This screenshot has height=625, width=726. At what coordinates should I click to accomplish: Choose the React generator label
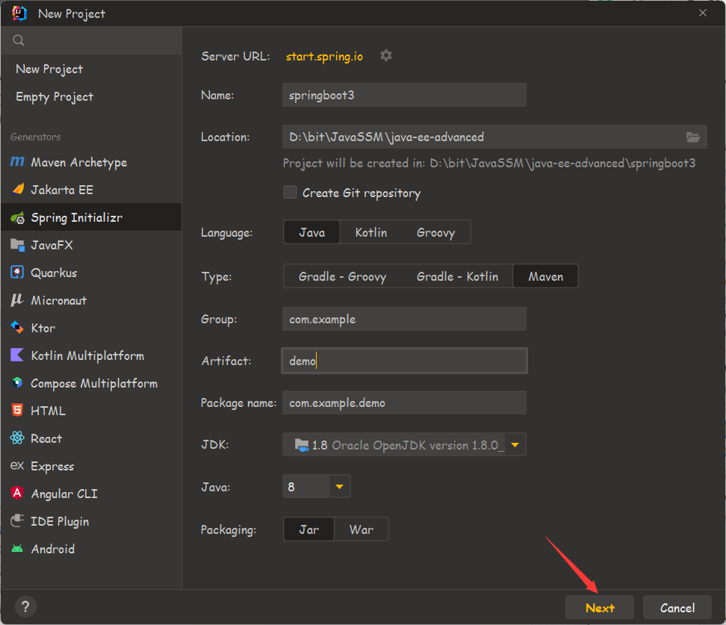[x=46, y=438]
